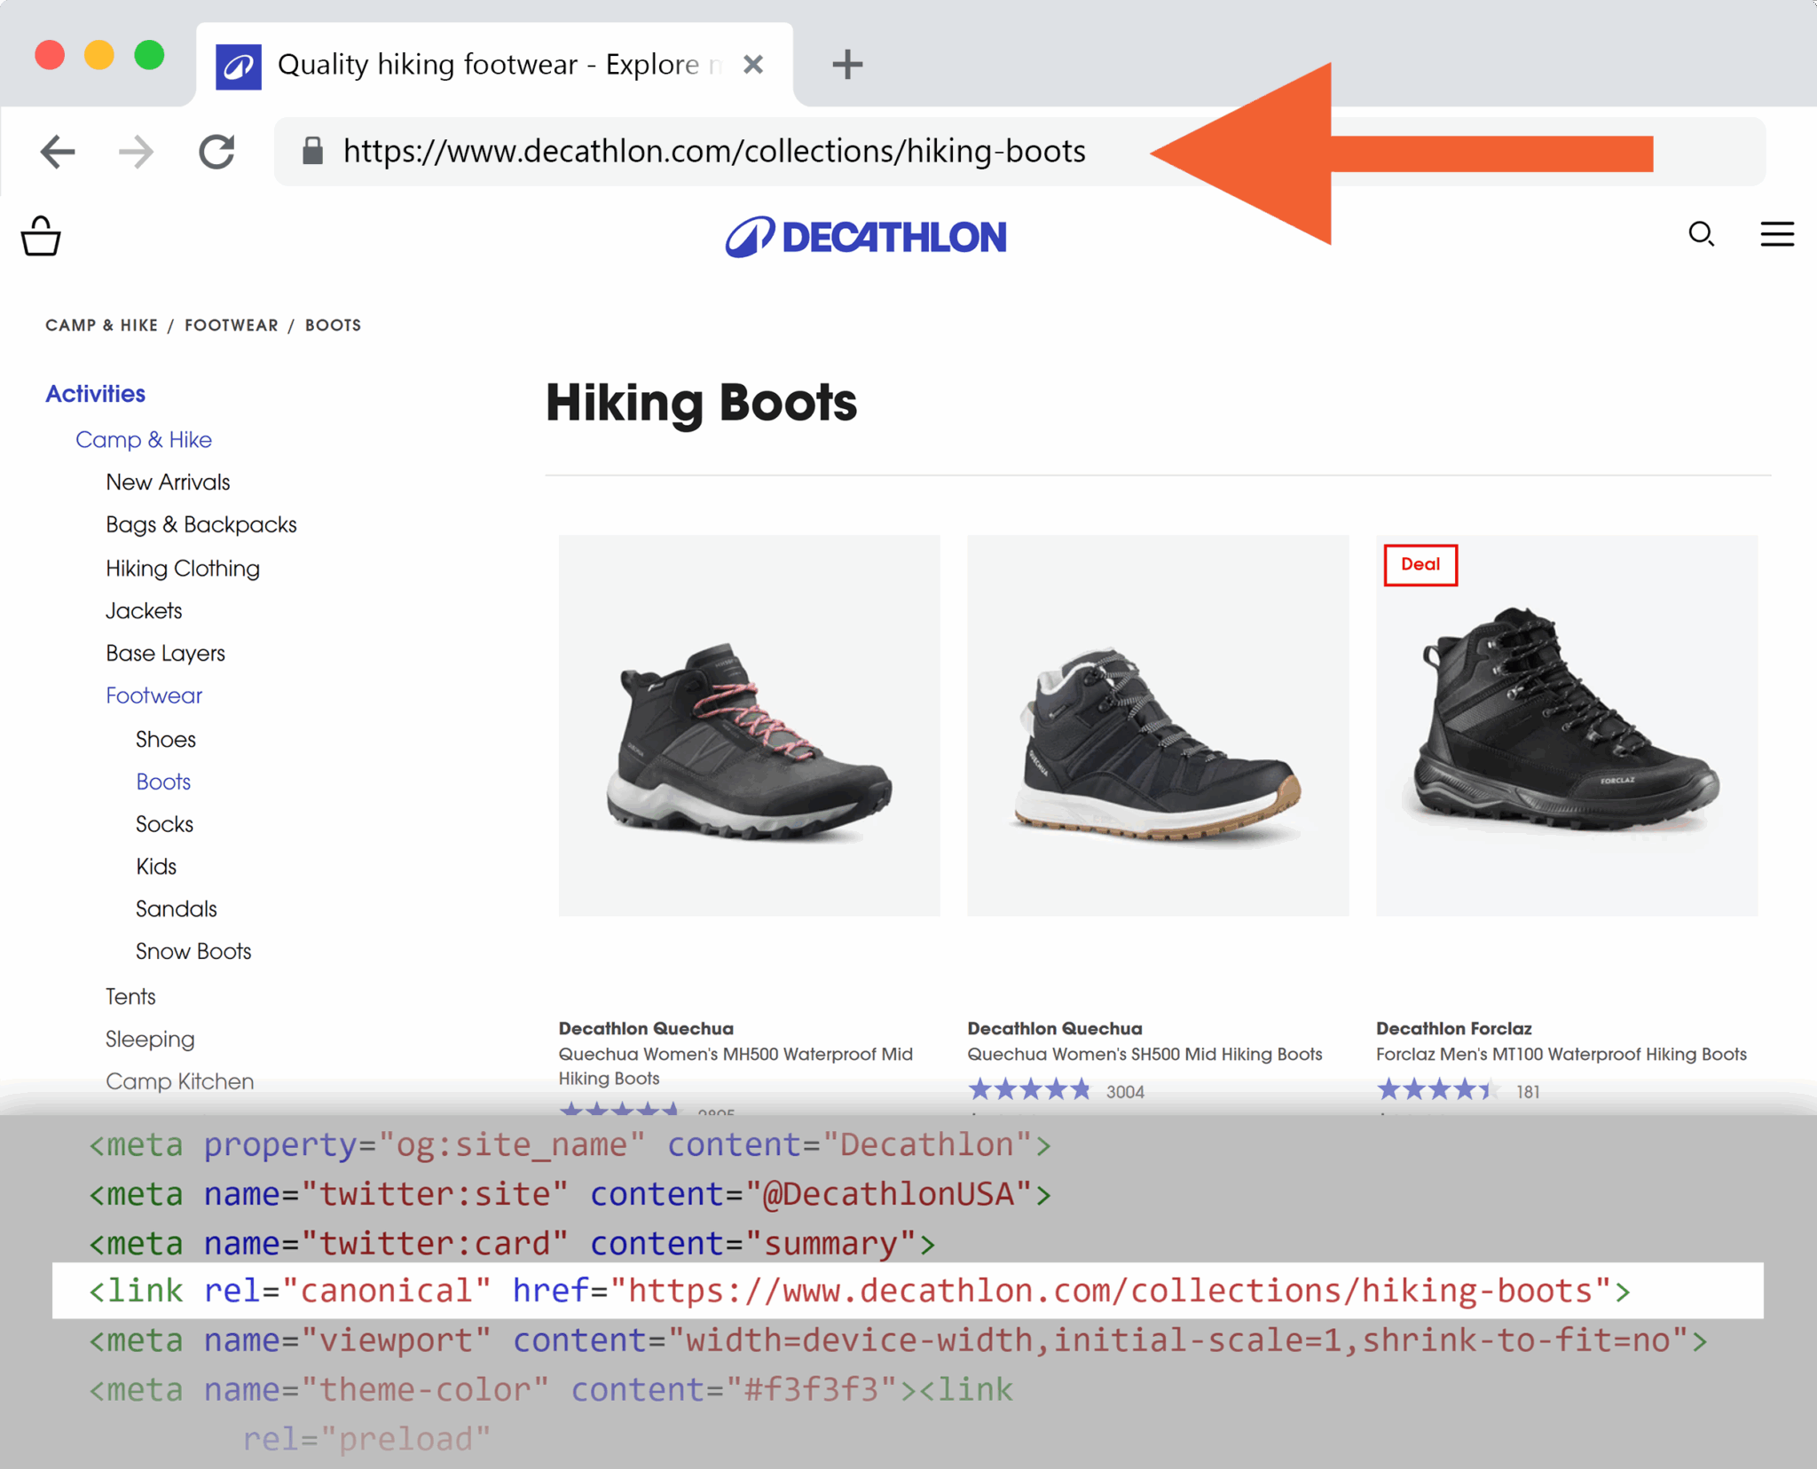Open Quechua Women's SH500 Mid Hiking Boots title
1817x1469 pixels.
click(x=1144, y=1055)
